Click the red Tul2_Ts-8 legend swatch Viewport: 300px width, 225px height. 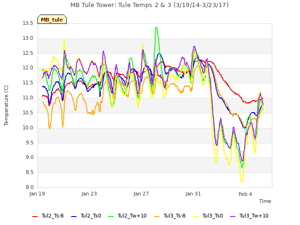(35, 217)
